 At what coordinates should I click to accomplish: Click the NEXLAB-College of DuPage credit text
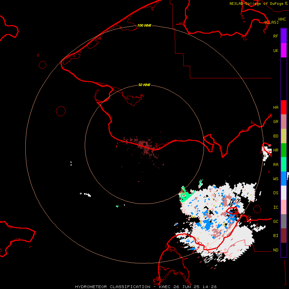pyautogui.click(x=258, y=4)
